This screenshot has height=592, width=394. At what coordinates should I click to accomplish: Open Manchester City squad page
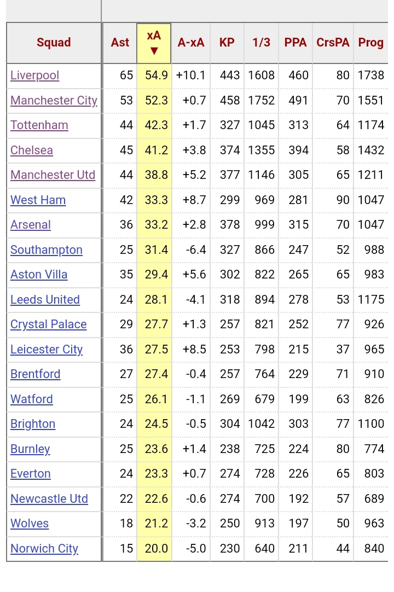(x=54, y=101)
